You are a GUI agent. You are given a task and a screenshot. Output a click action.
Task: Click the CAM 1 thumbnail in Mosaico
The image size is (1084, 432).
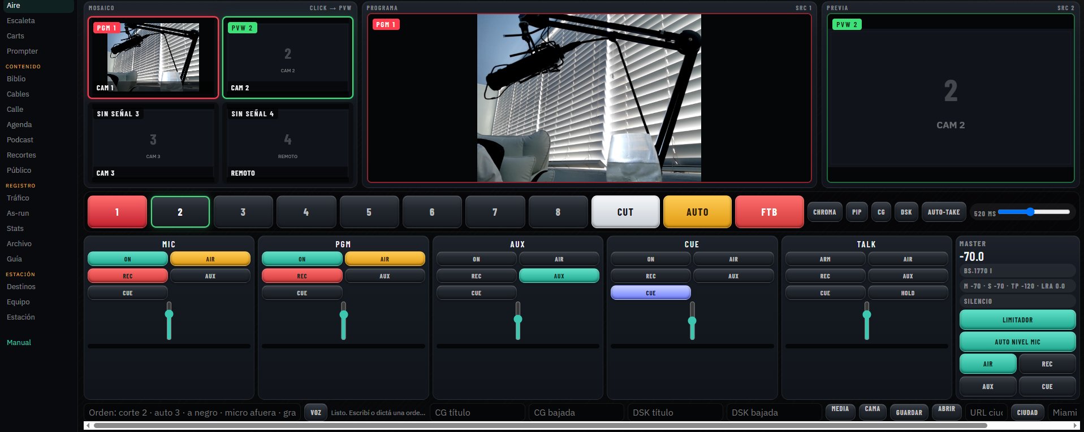[x=153, y=57]
